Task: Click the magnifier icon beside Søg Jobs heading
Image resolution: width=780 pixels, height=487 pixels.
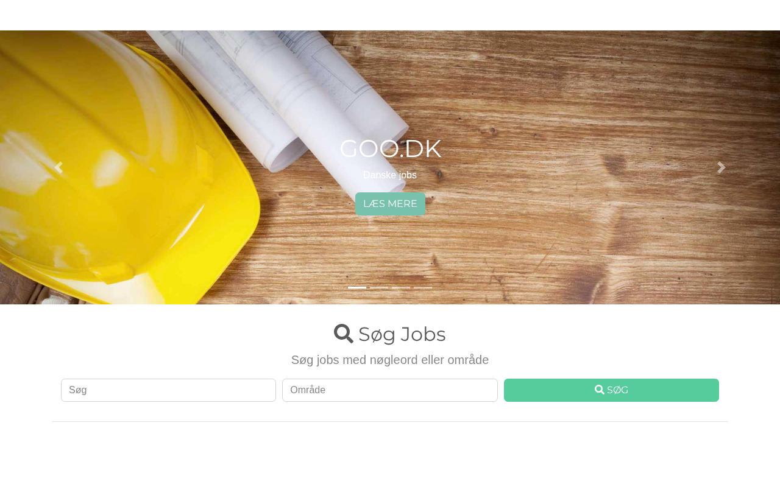Action: (x=344, y=334)
